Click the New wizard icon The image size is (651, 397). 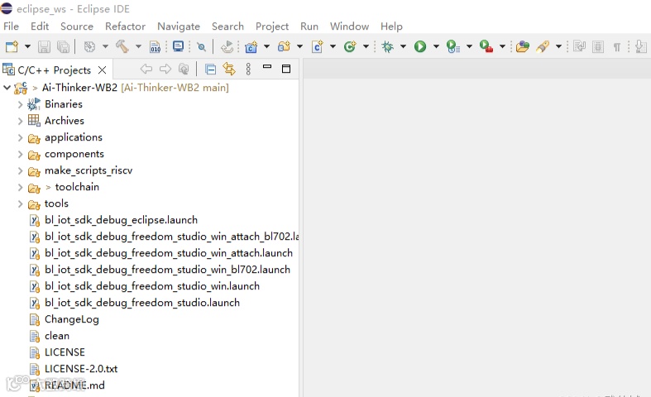pyautogui.click(x=12, y=46)
